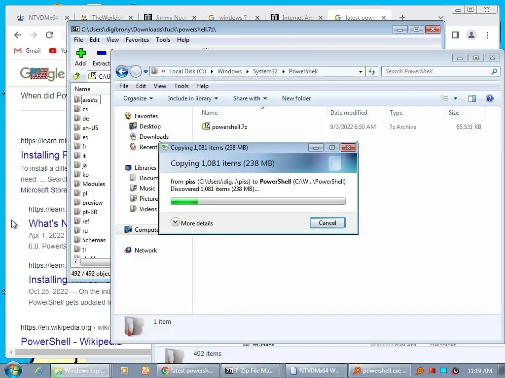Viewport: 505px width, 378px height.
Task: Switch to Jimmy Neut Chrome tab
Action: (170, 17)
